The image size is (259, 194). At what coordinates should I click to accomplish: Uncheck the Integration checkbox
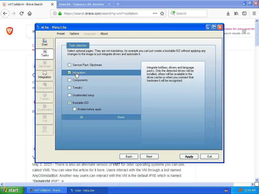[69, 72]
